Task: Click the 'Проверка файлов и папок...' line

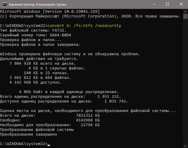Action: click(x=31, y=40)
